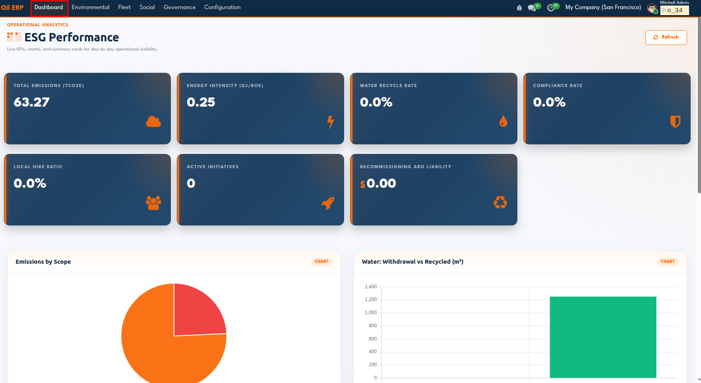The width and height of the screenshot is (701, 383).
Task: Click the o_34 database label
Action: [675, 10]
